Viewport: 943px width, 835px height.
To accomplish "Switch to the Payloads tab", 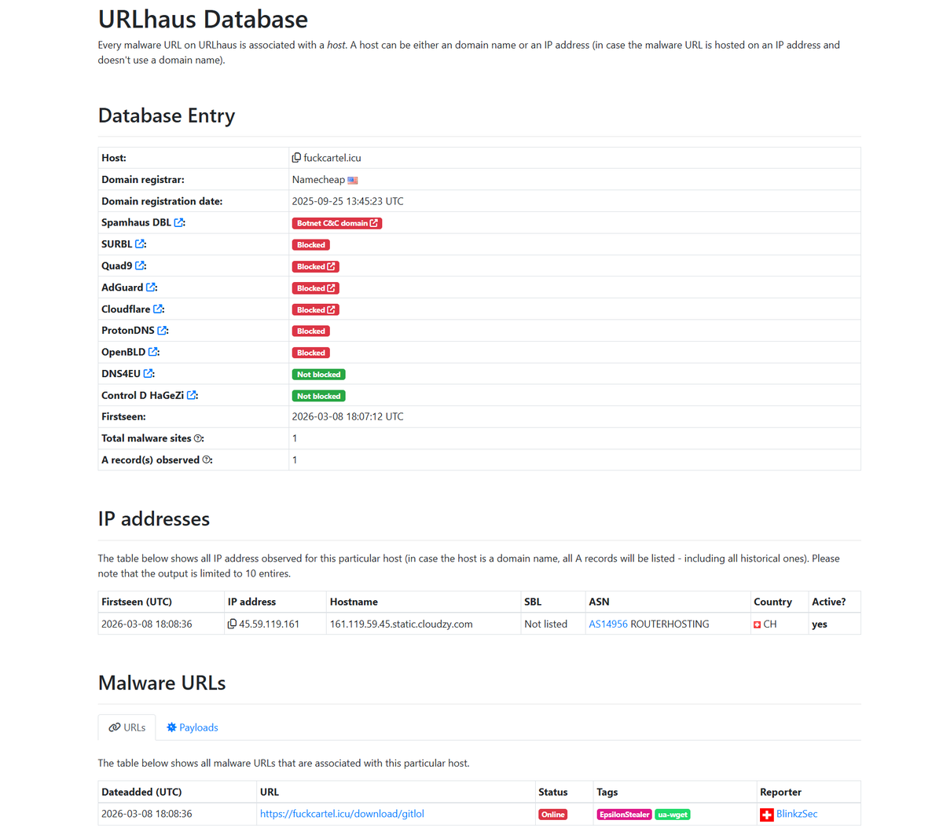I will click(x=192, y=727).
